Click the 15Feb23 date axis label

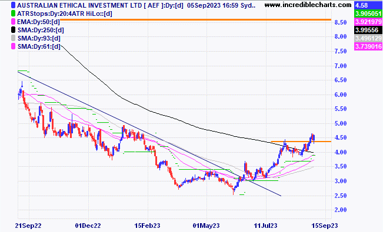(147, 226)
